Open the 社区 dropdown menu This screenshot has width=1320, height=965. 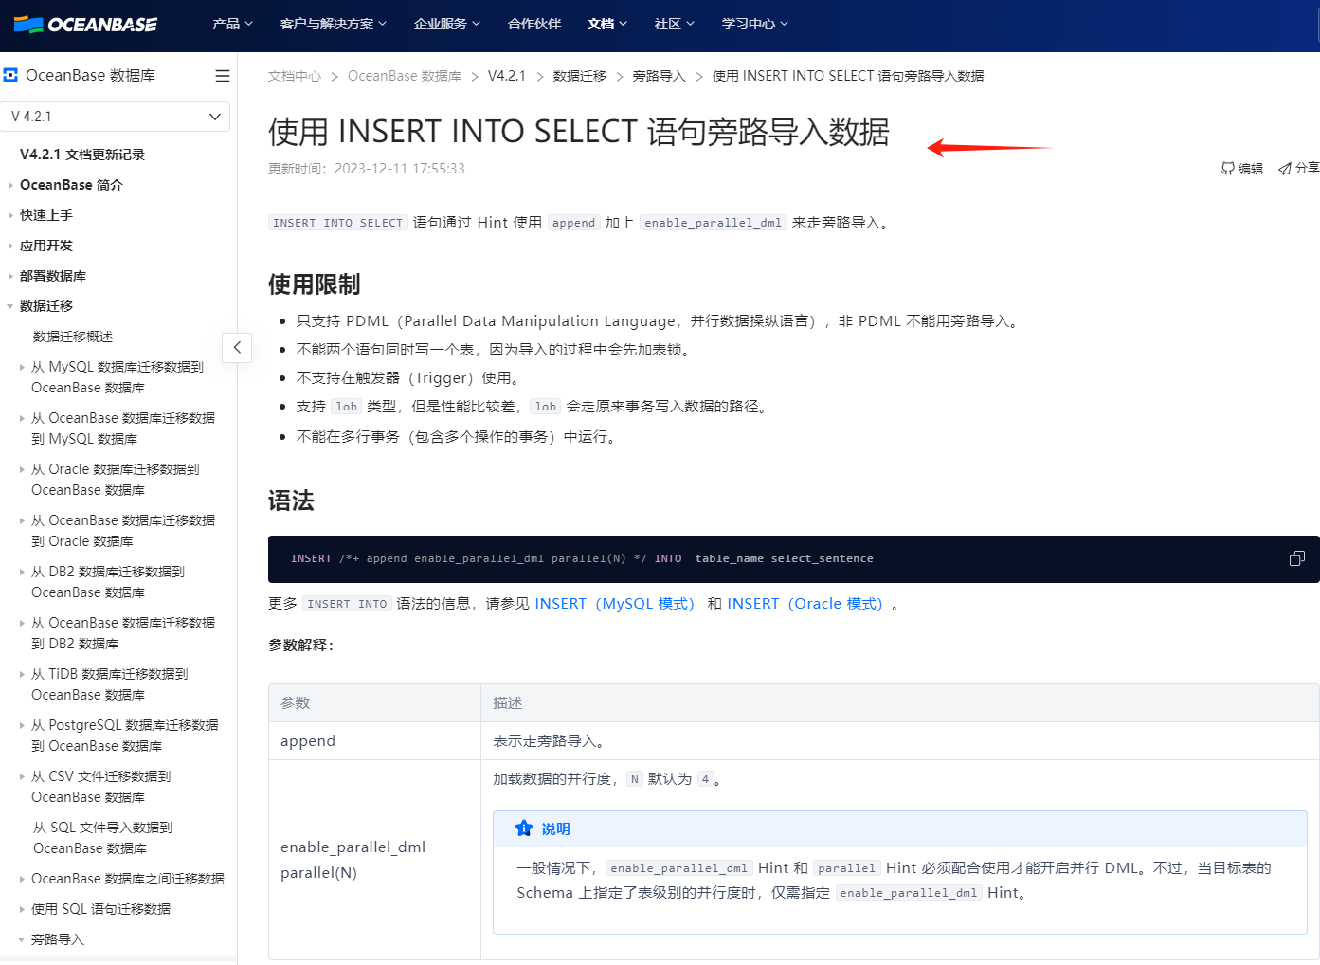(x=675, y=24)
